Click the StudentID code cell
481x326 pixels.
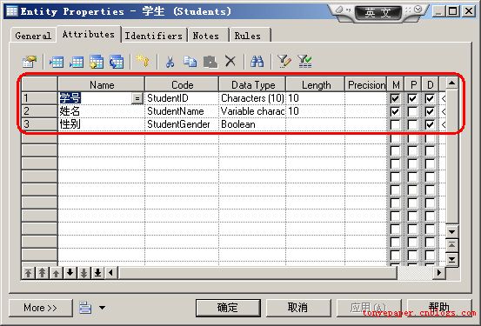pyautogui.click(x=182, y=98)
